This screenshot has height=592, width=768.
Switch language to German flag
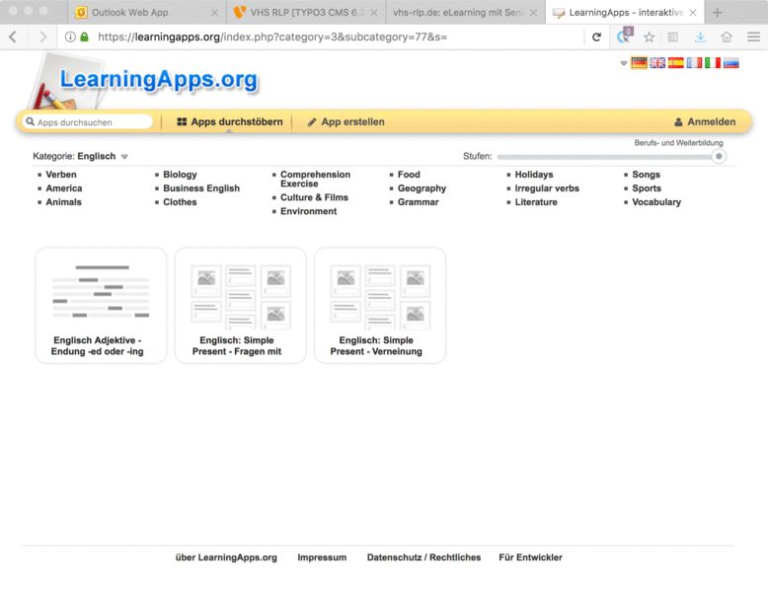(639, 63)
